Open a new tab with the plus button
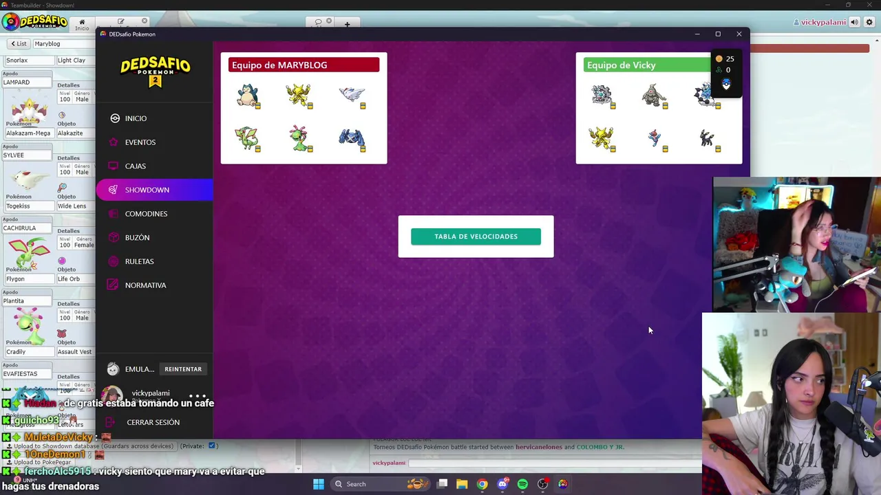Screen dimensions: 881x495 (x=347, y=24)
